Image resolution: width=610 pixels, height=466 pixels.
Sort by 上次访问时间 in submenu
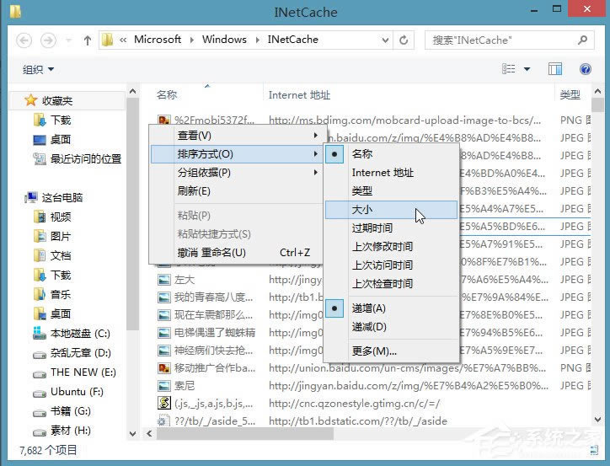click(391, 265)
